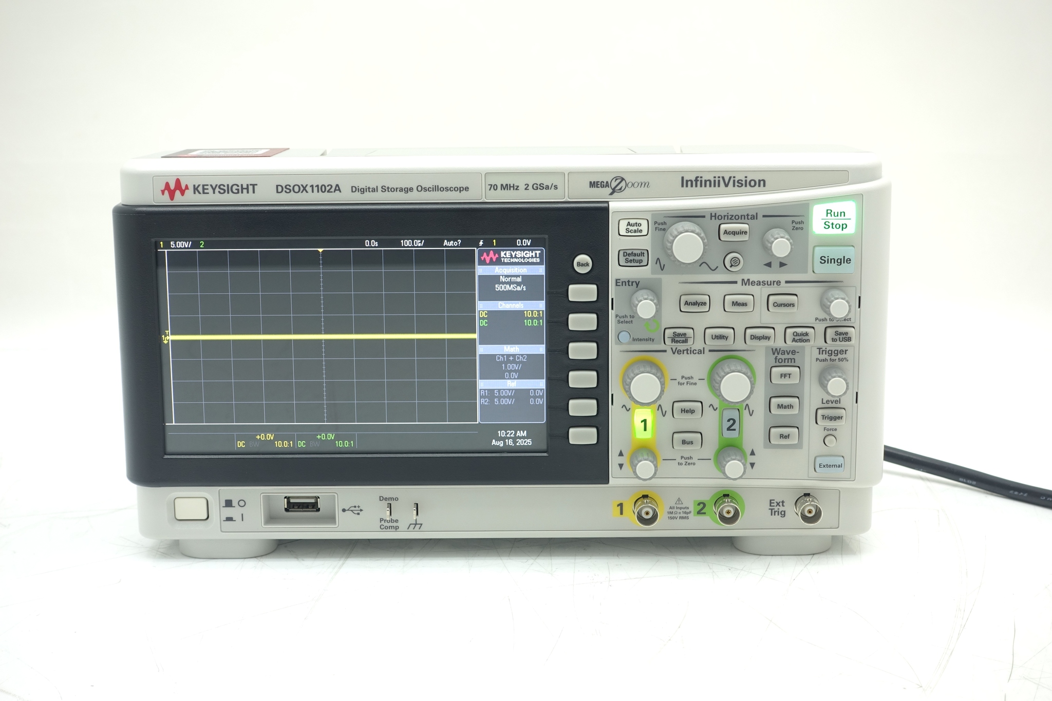
Task: Click the Cursors button
Action: tap(783, 304)
